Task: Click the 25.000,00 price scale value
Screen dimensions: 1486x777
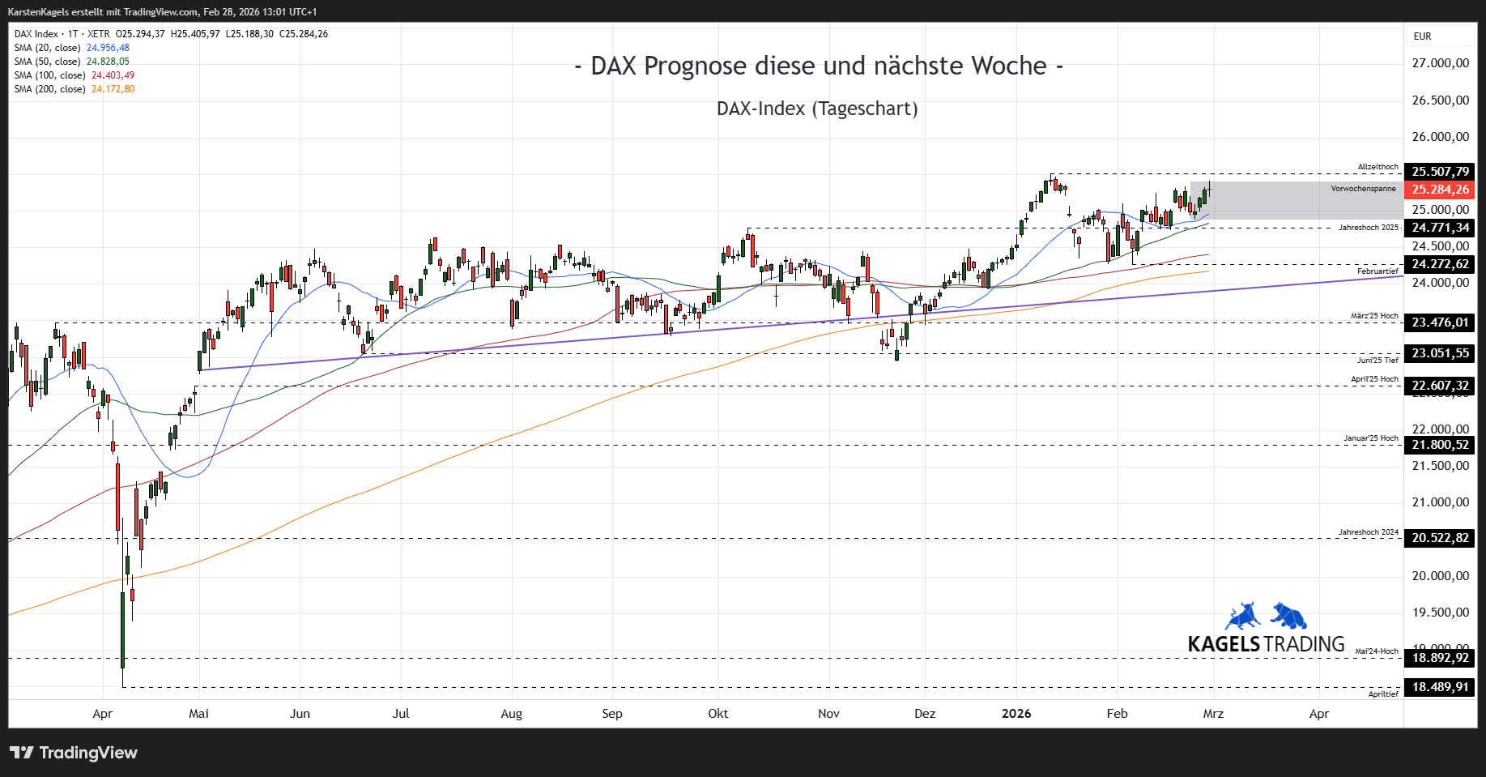Action: (1440, 210)
